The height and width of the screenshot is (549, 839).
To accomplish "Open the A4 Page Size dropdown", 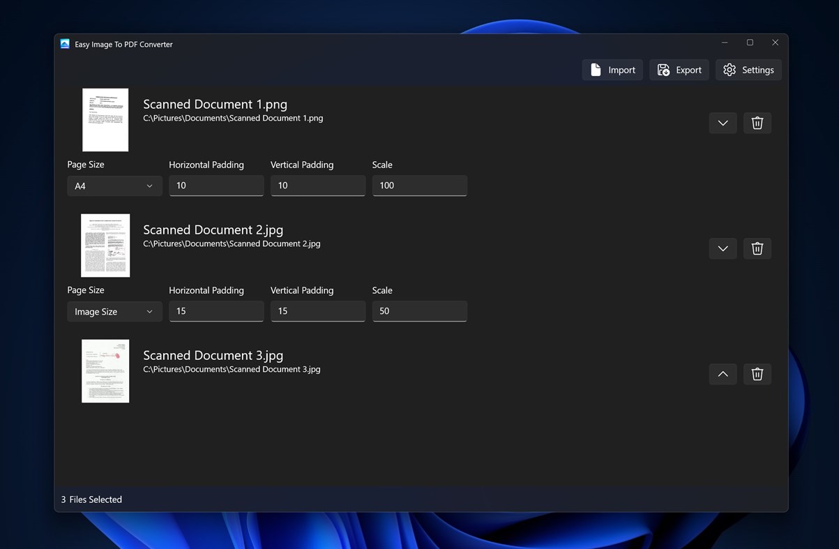I will pyautogui.click(x=114, y=186).
